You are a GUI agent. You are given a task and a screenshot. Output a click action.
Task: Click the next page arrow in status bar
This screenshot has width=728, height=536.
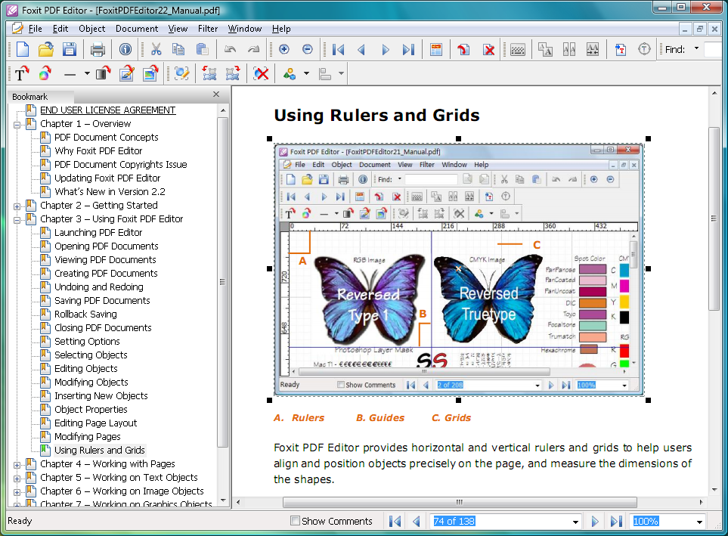[594, 521]
